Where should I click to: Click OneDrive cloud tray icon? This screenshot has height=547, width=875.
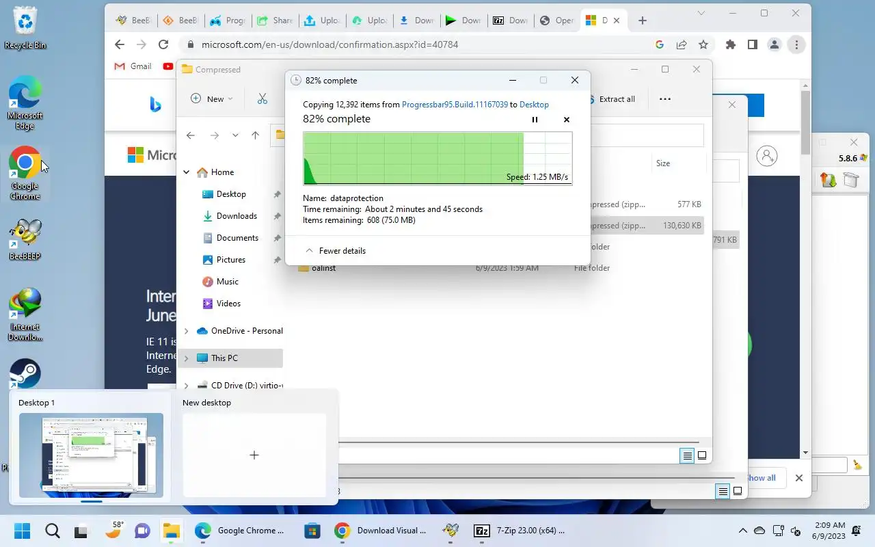point(759,531)
